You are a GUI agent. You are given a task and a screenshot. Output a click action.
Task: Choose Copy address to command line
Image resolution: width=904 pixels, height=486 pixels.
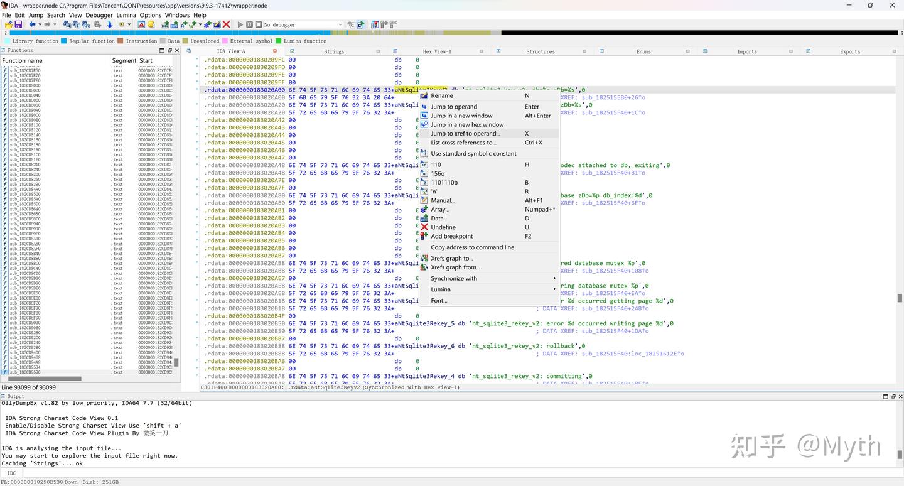coord(489,247)
